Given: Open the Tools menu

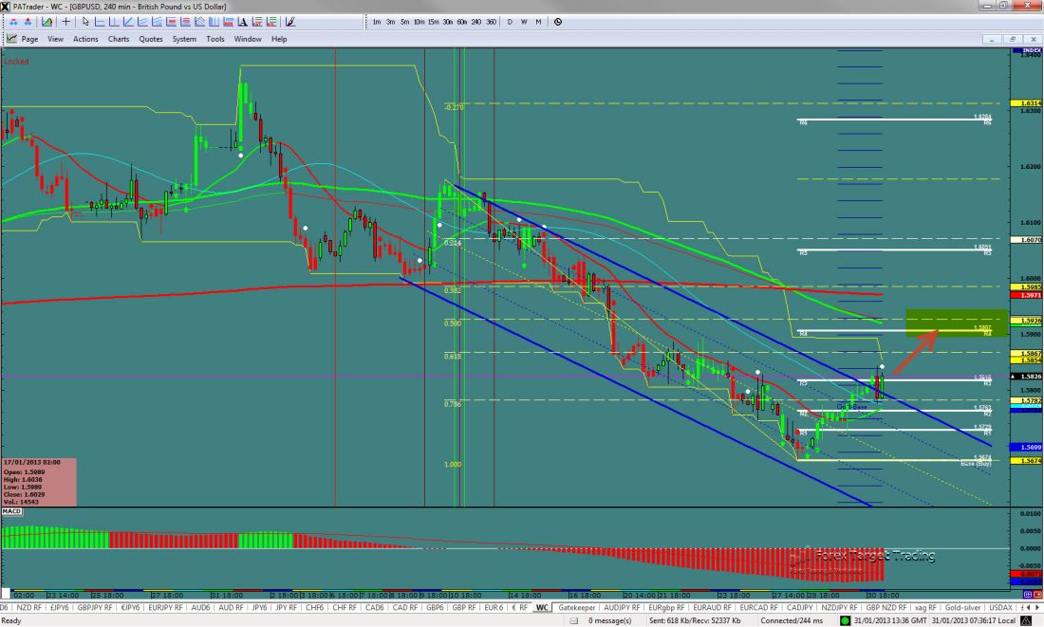Looking at the screenshot, I should click(x=215, y=39).
